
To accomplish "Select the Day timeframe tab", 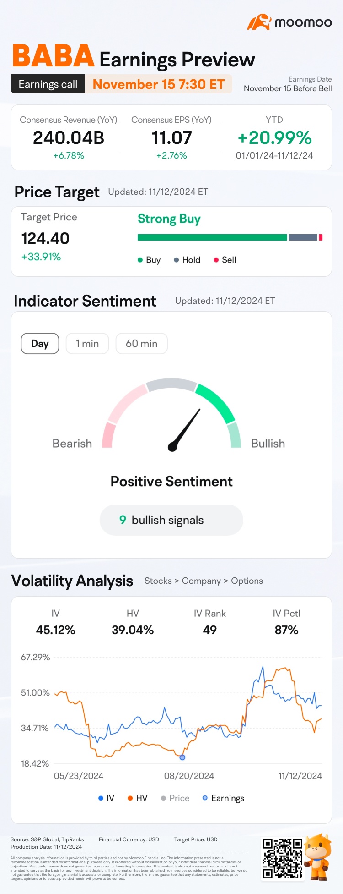I will coord(40,344).
